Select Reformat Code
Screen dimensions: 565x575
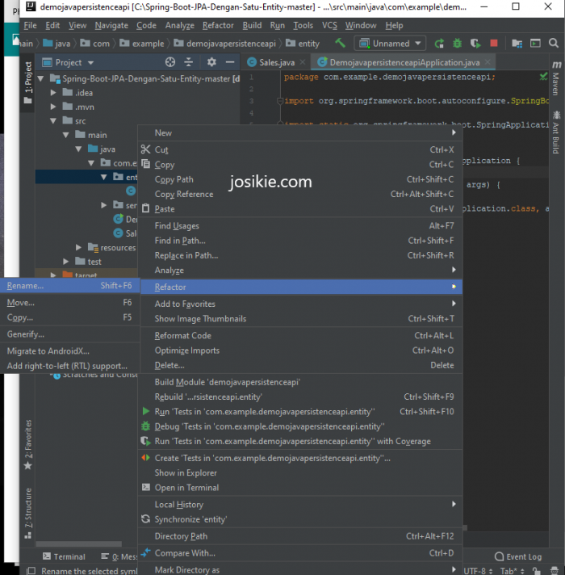pyautogui.click(x=300, y=335)
